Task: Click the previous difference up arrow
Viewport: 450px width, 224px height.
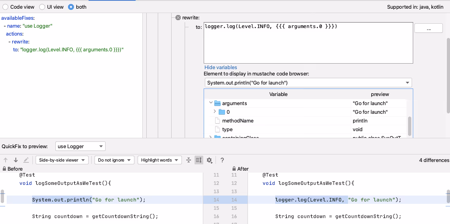Action: [6, 160]
